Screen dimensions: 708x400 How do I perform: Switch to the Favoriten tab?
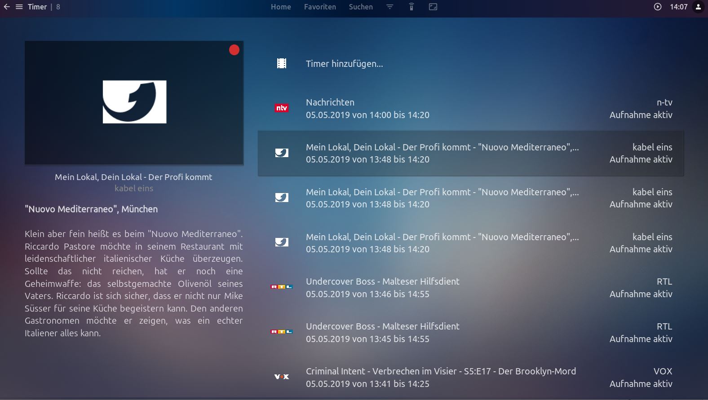320,7
